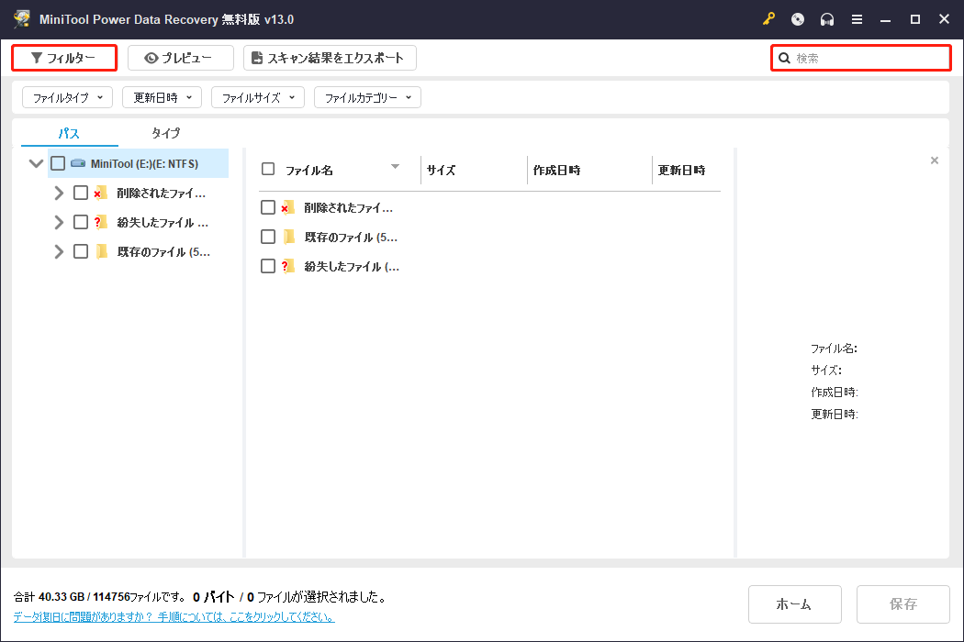Click the プレビュー button
This screenshot has width=964, height=642.
point(181,58)
